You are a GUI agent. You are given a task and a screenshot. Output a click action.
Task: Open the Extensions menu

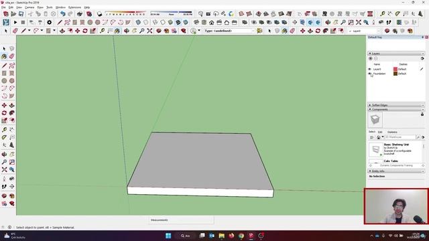74,7
